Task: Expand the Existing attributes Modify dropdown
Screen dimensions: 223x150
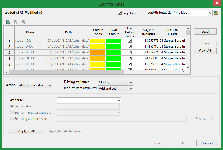Action: (x=116, y=82)
